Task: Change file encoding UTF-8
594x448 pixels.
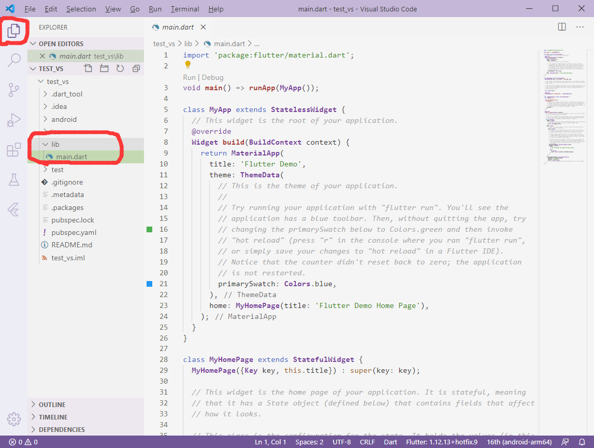Action: point(342,442)
